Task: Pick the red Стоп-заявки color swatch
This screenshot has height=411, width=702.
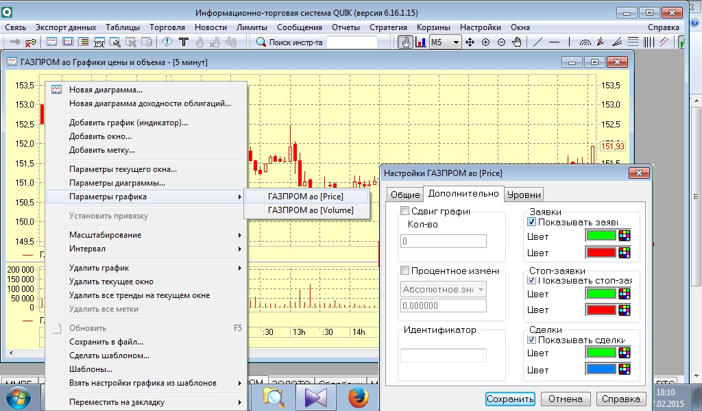Action: 601,310
